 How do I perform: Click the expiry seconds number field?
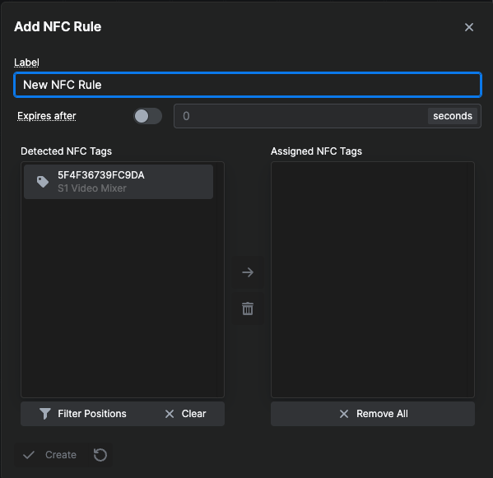[x=300, y=116]
